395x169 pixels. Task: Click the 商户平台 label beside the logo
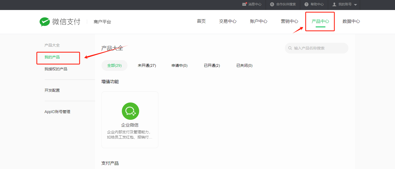(x=102, y=22)
